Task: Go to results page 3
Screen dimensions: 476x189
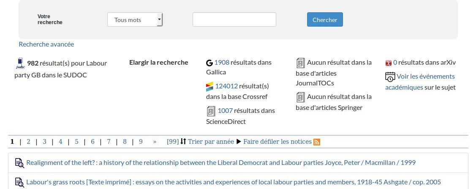Action: [45, 142]
